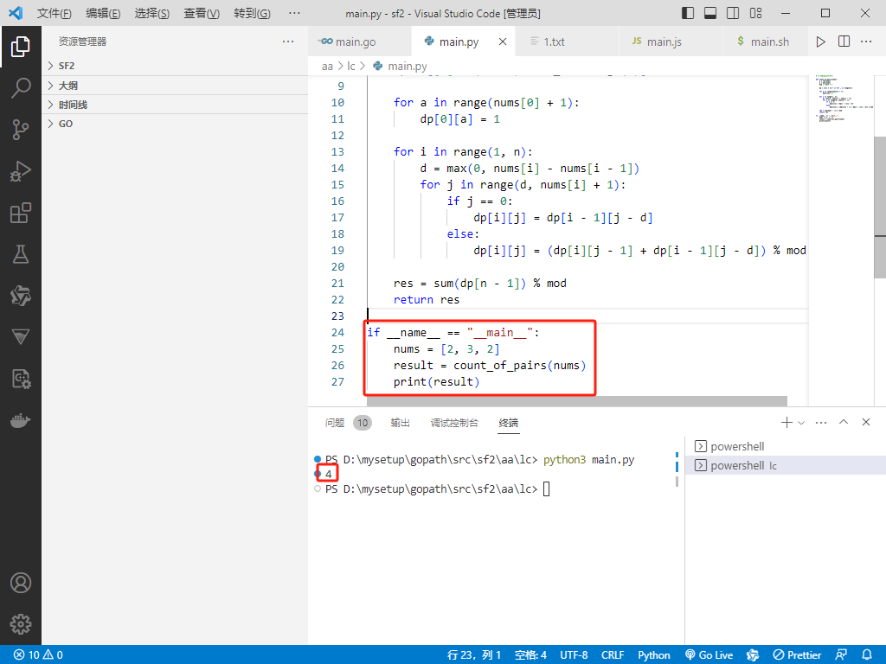Image resolution: width=886 pixels, height=664 pixels.
Task: Customize layout from title bar icon
Action: point(755,13)
